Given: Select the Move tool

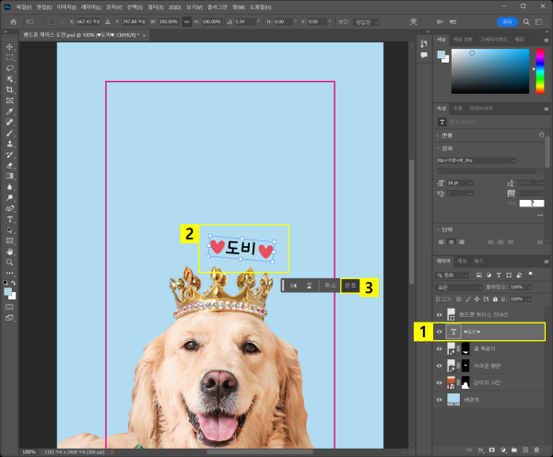Looking at the screenshot, I should point(9,46).
